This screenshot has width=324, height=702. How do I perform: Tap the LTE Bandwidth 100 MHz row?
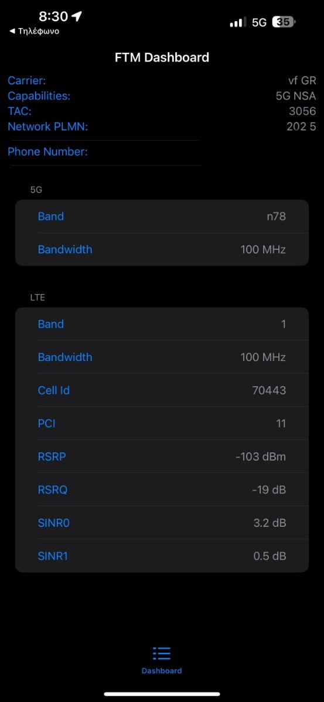tap(162, 357)
